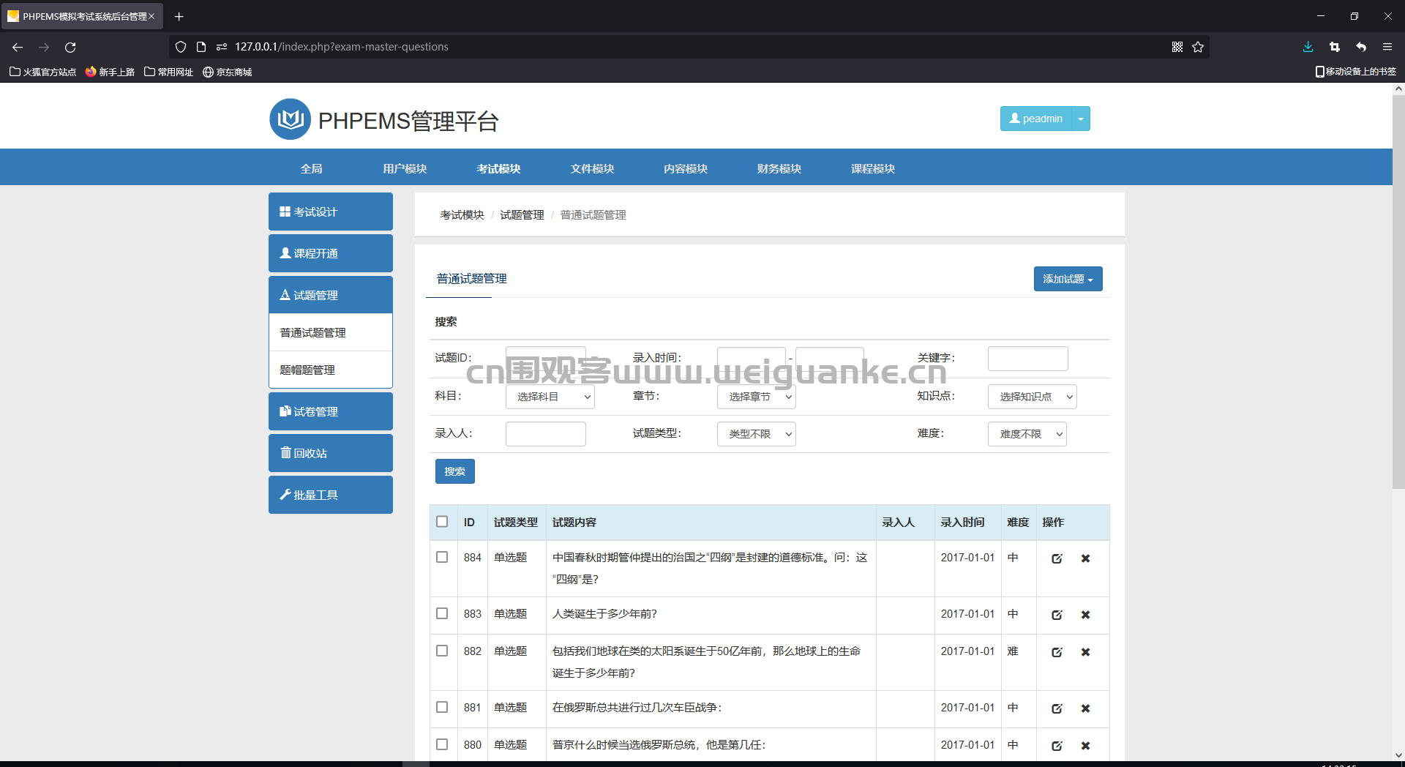Edit question 880 with the pencil icon
This screenshot has width=1405, height=767.
click(1057, 746)
